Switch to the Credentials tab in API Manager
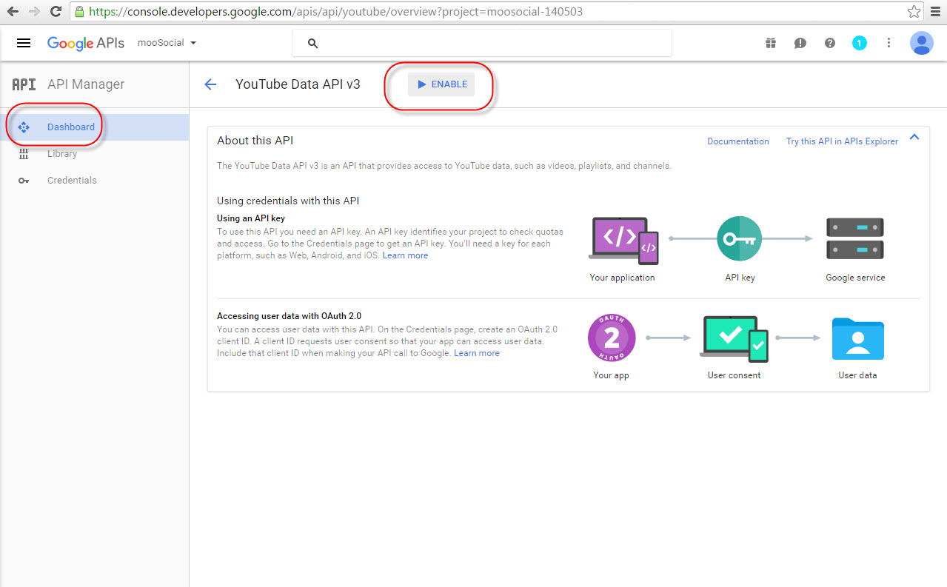Screen dimensions: 947x587 pyautogui.click(x=72, y=180)
